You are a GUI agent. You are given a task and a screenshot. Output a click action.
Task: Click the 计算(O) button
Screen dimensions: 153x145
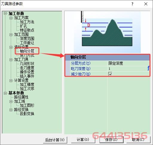(83, 140)
